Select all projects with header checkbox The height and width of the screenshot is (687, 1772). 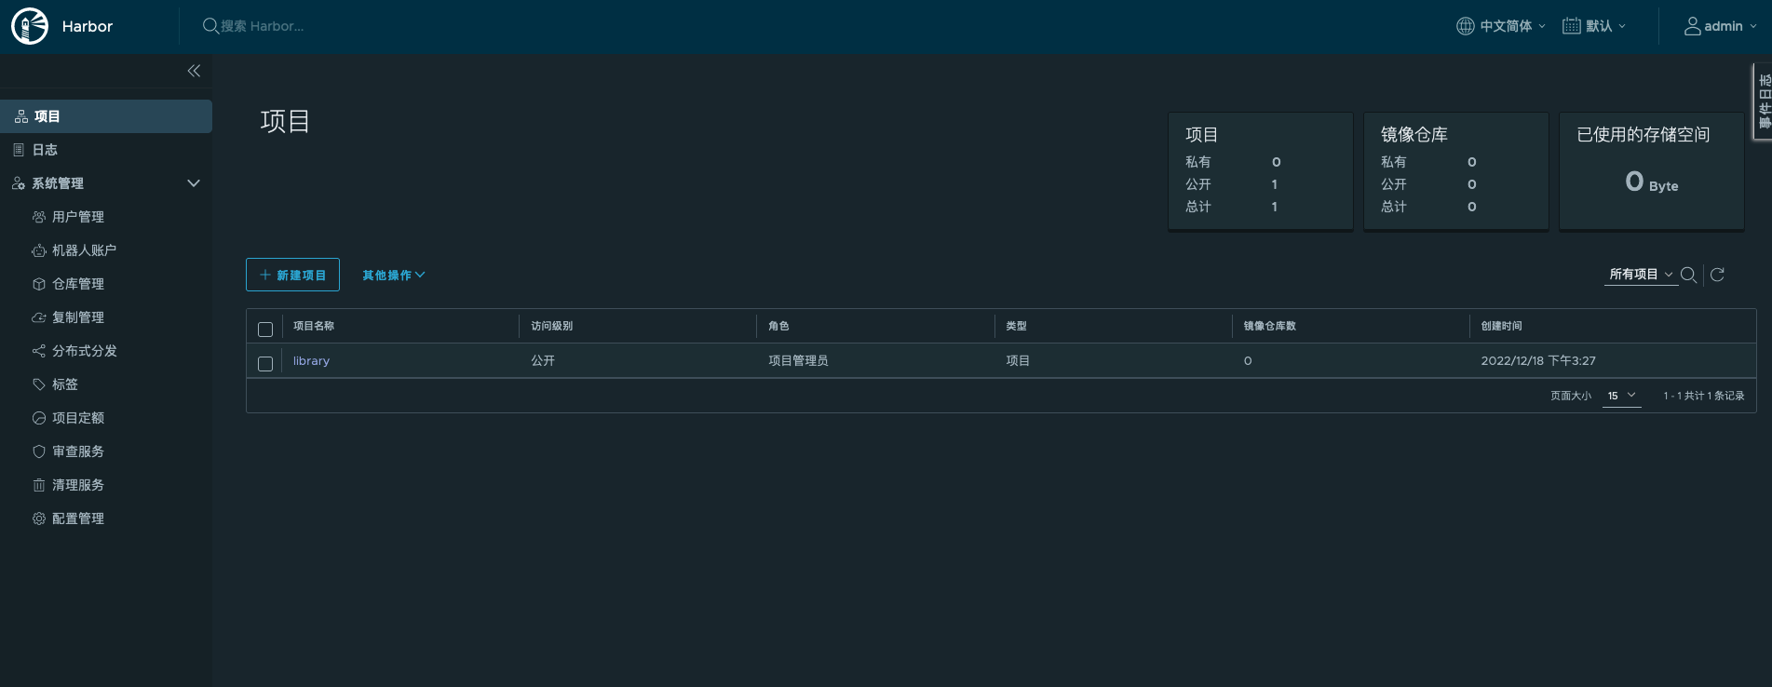tap(265, 329)
